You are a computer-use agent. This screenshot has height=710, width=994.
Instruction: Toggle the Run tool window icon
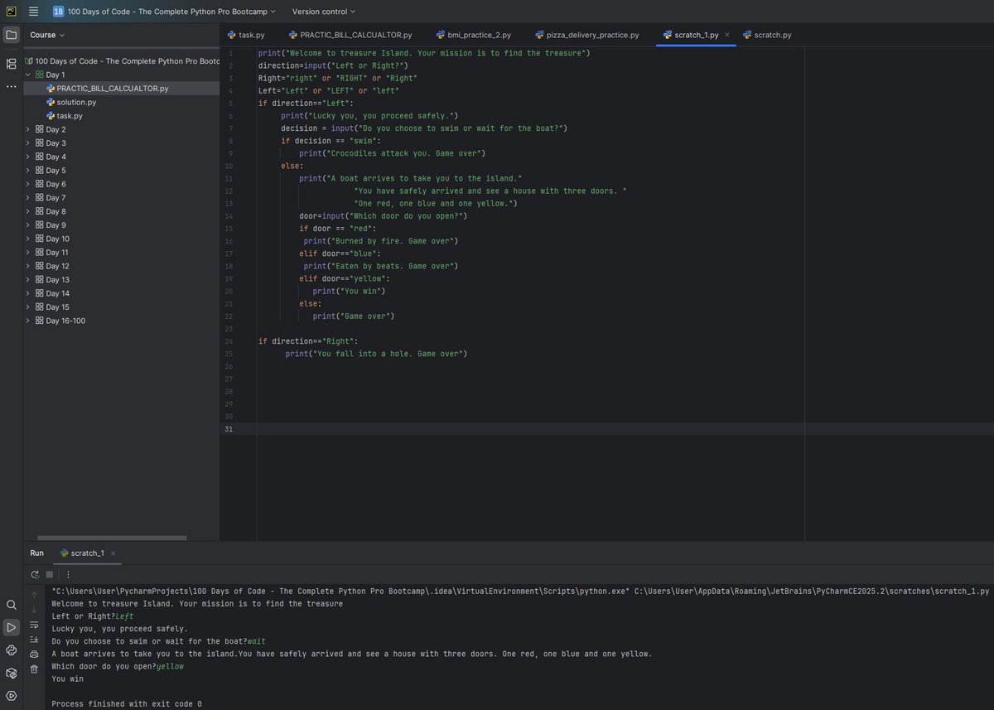[12, 627]
